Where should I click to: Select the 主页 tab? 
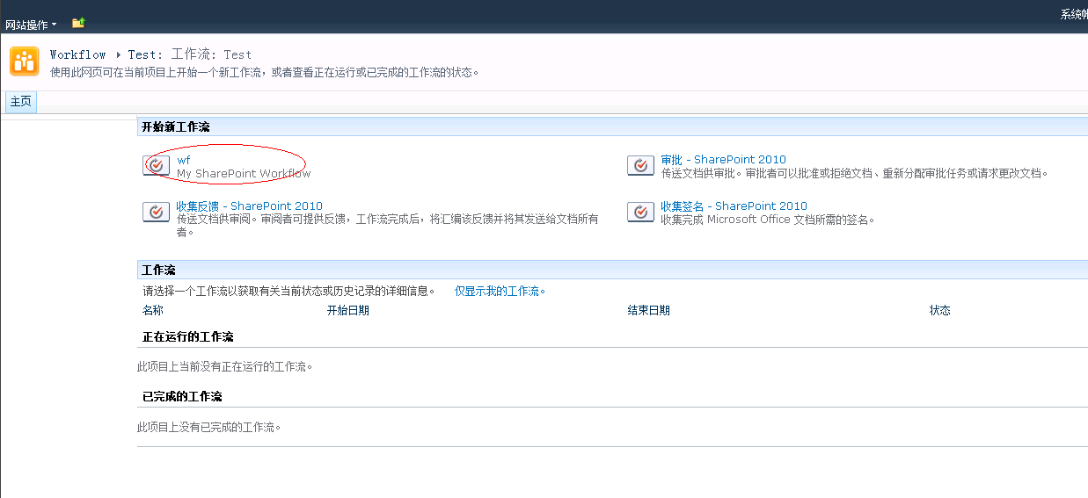point(20,102)
